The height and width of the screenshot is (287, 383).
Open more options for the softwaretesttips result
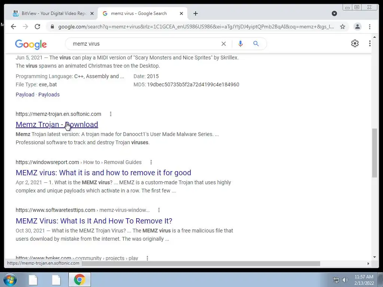pyautogui.click(x=159, y=210)
